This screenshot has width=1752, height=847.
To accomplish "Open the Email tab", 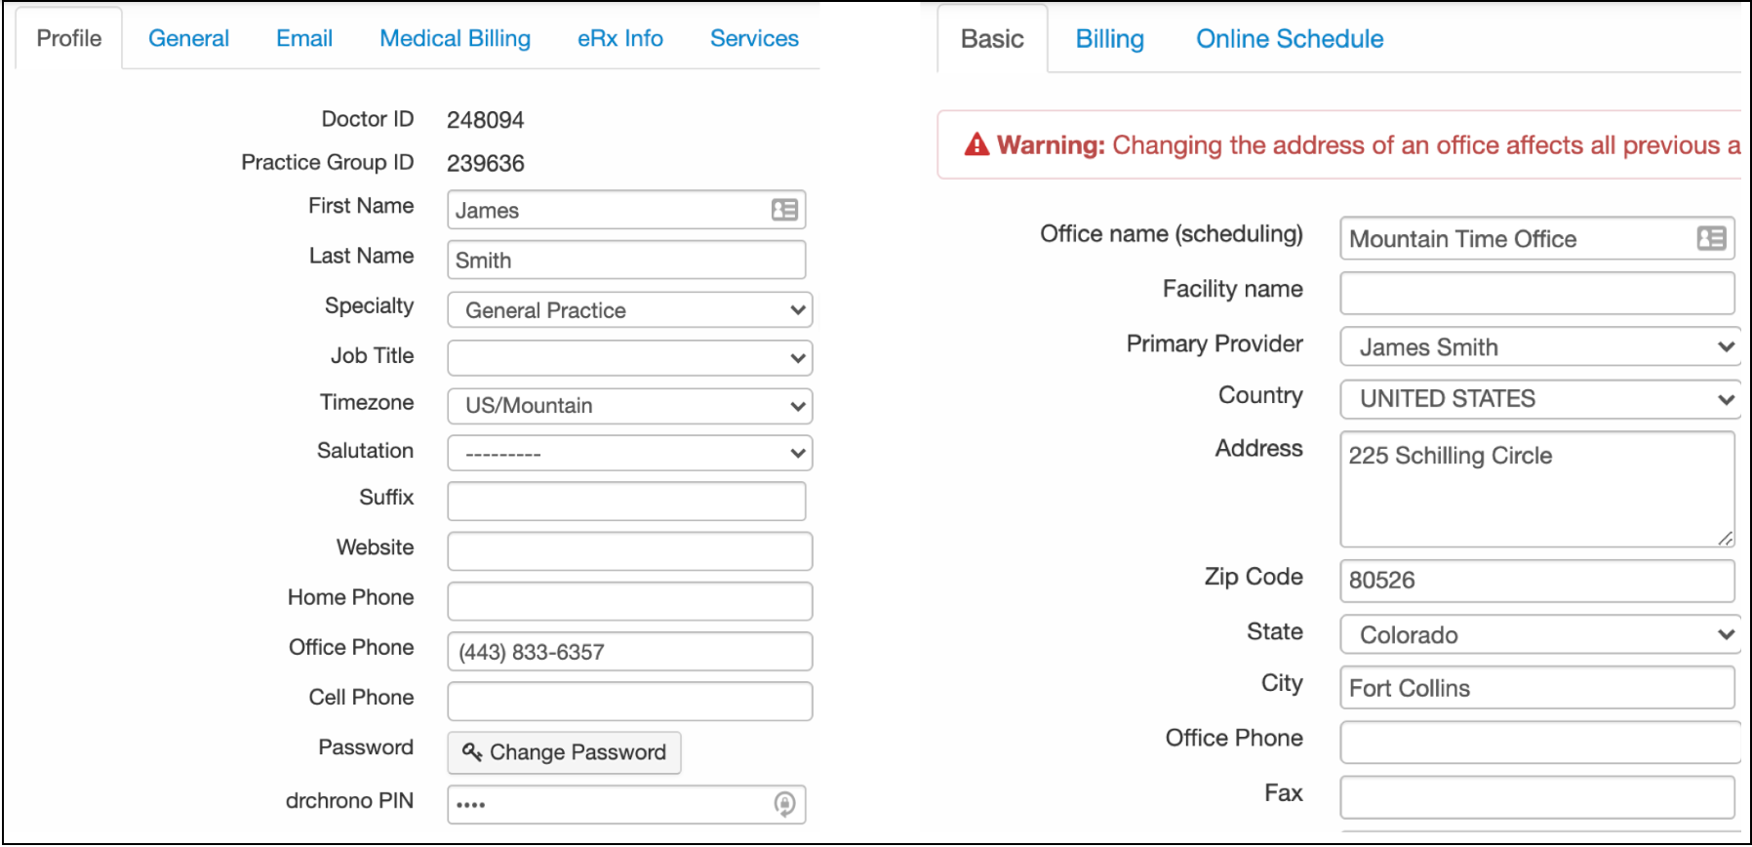I will pos(304,38).
